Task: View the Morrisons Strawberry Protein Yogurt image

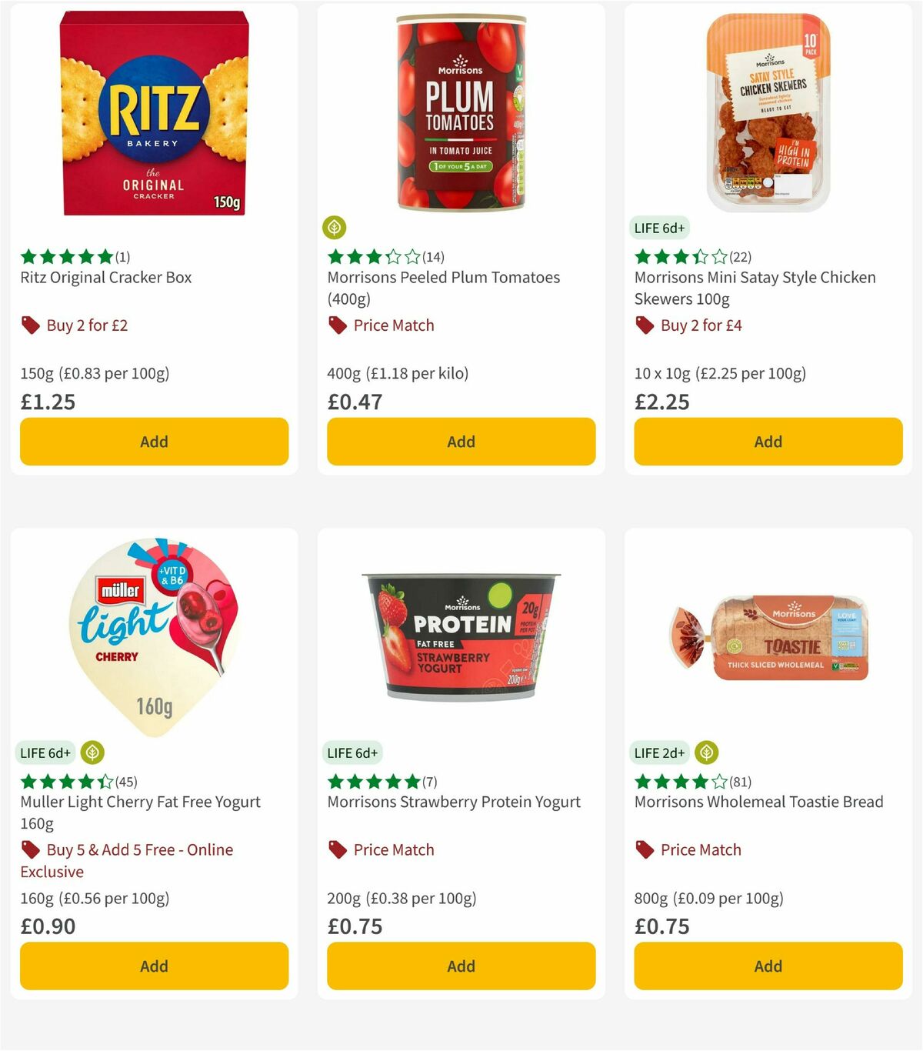Action: click(x=460, y=636)
